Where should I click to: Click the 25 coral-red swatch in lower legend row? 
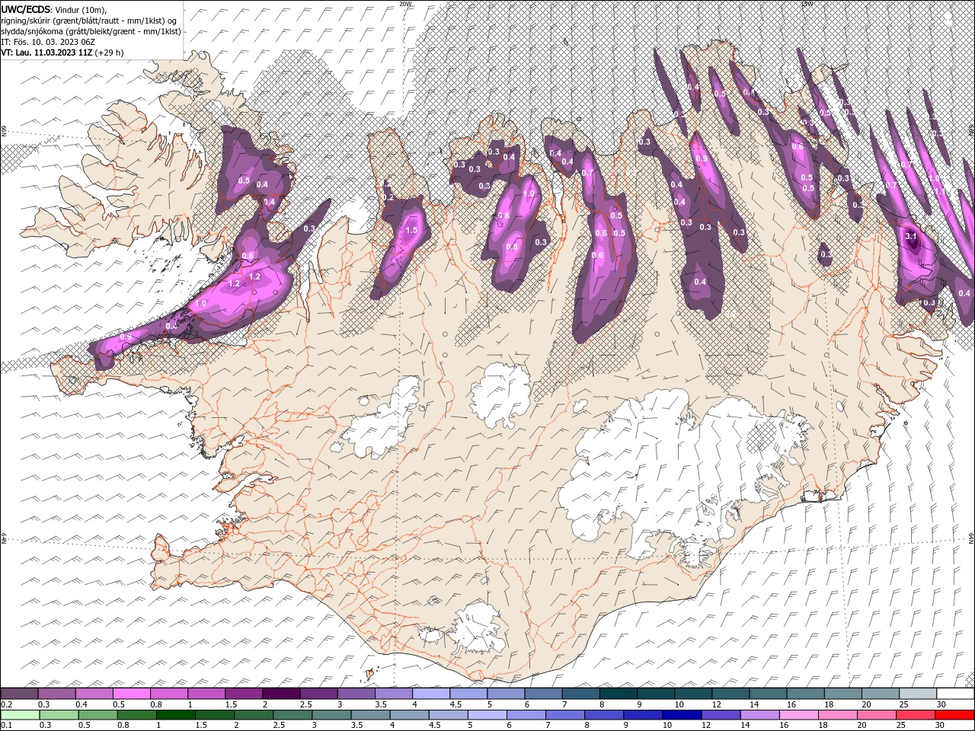point(915,715)
